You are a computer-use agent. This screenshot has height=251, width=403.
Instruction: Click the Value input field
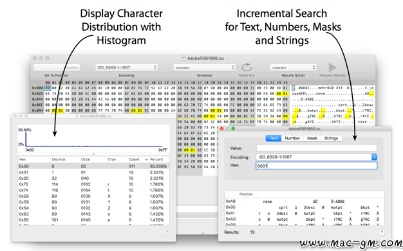pyautogui.click(x=316, y=148)
